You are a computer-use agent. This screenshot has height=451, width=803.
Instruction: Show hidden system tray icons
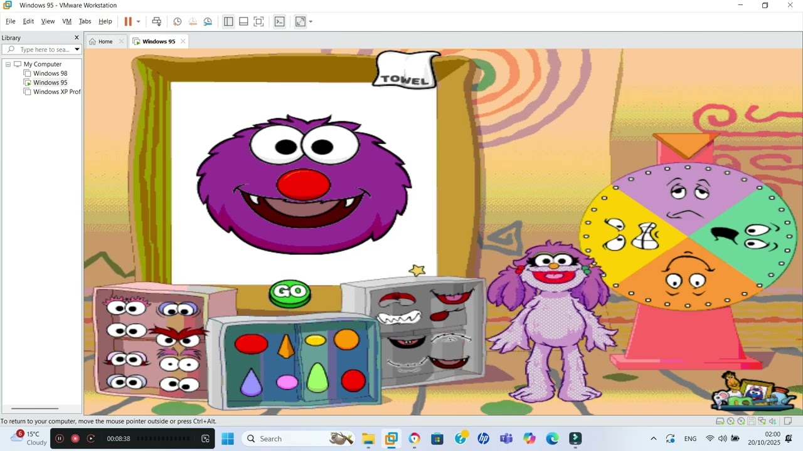point(653,438)
